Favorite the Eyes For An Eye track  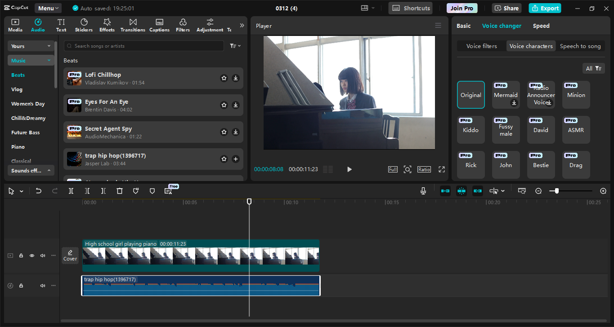point(224,105)
